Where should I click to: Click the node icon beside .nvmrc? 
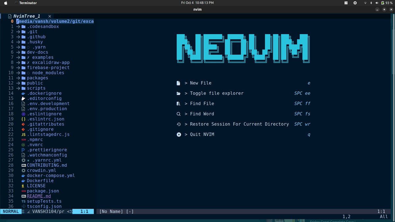coord(23,145)
